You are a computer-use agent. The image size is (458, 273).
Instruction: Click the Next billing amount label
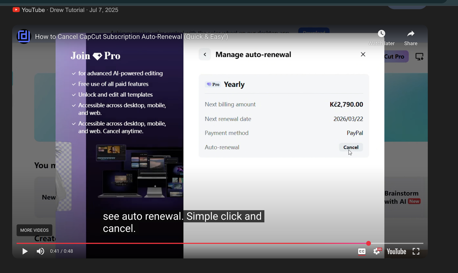click(230, 104)
